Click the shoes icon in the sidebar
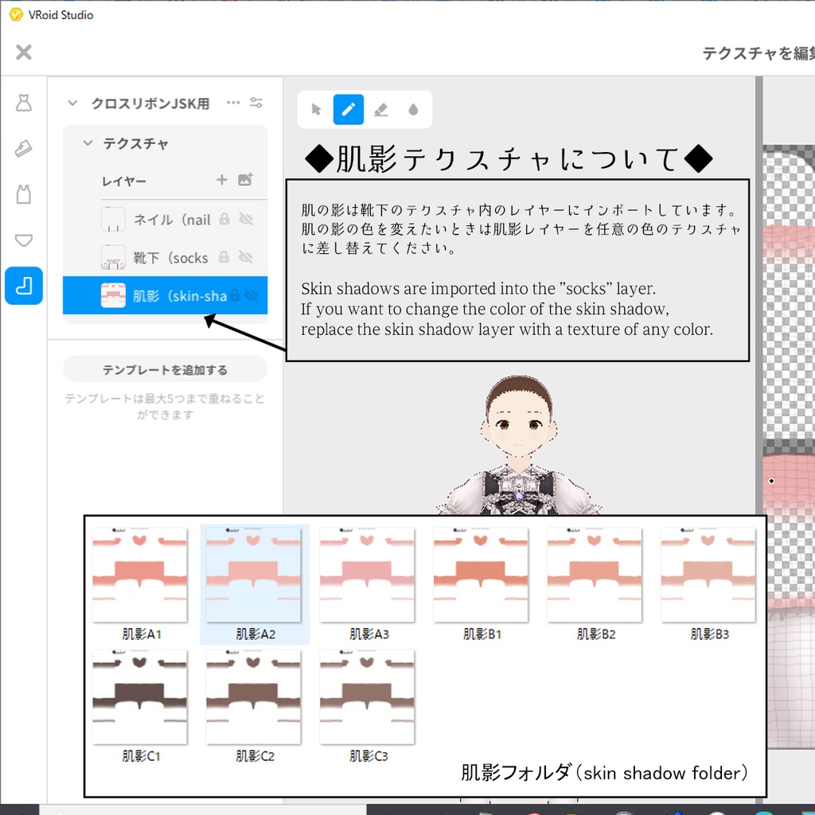The width and height of the screenshot is (815, 815). tap(24, 147)
